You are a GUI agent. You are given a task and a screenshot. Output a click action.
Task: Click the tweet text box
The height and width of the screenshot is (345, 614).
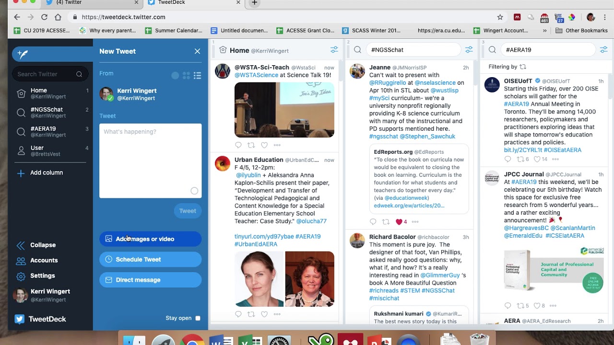coord(150,161)
